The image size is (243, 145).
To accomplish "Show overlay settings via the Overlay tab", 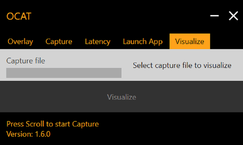I will [x=20, y=42].
